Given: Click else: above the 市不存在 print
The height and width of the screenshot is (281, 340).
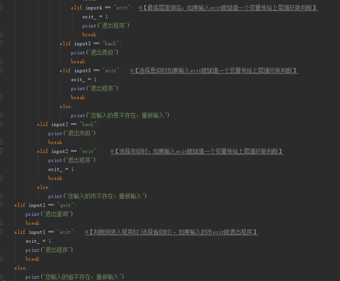Looking at the screenshot, I should click(44, 187).
